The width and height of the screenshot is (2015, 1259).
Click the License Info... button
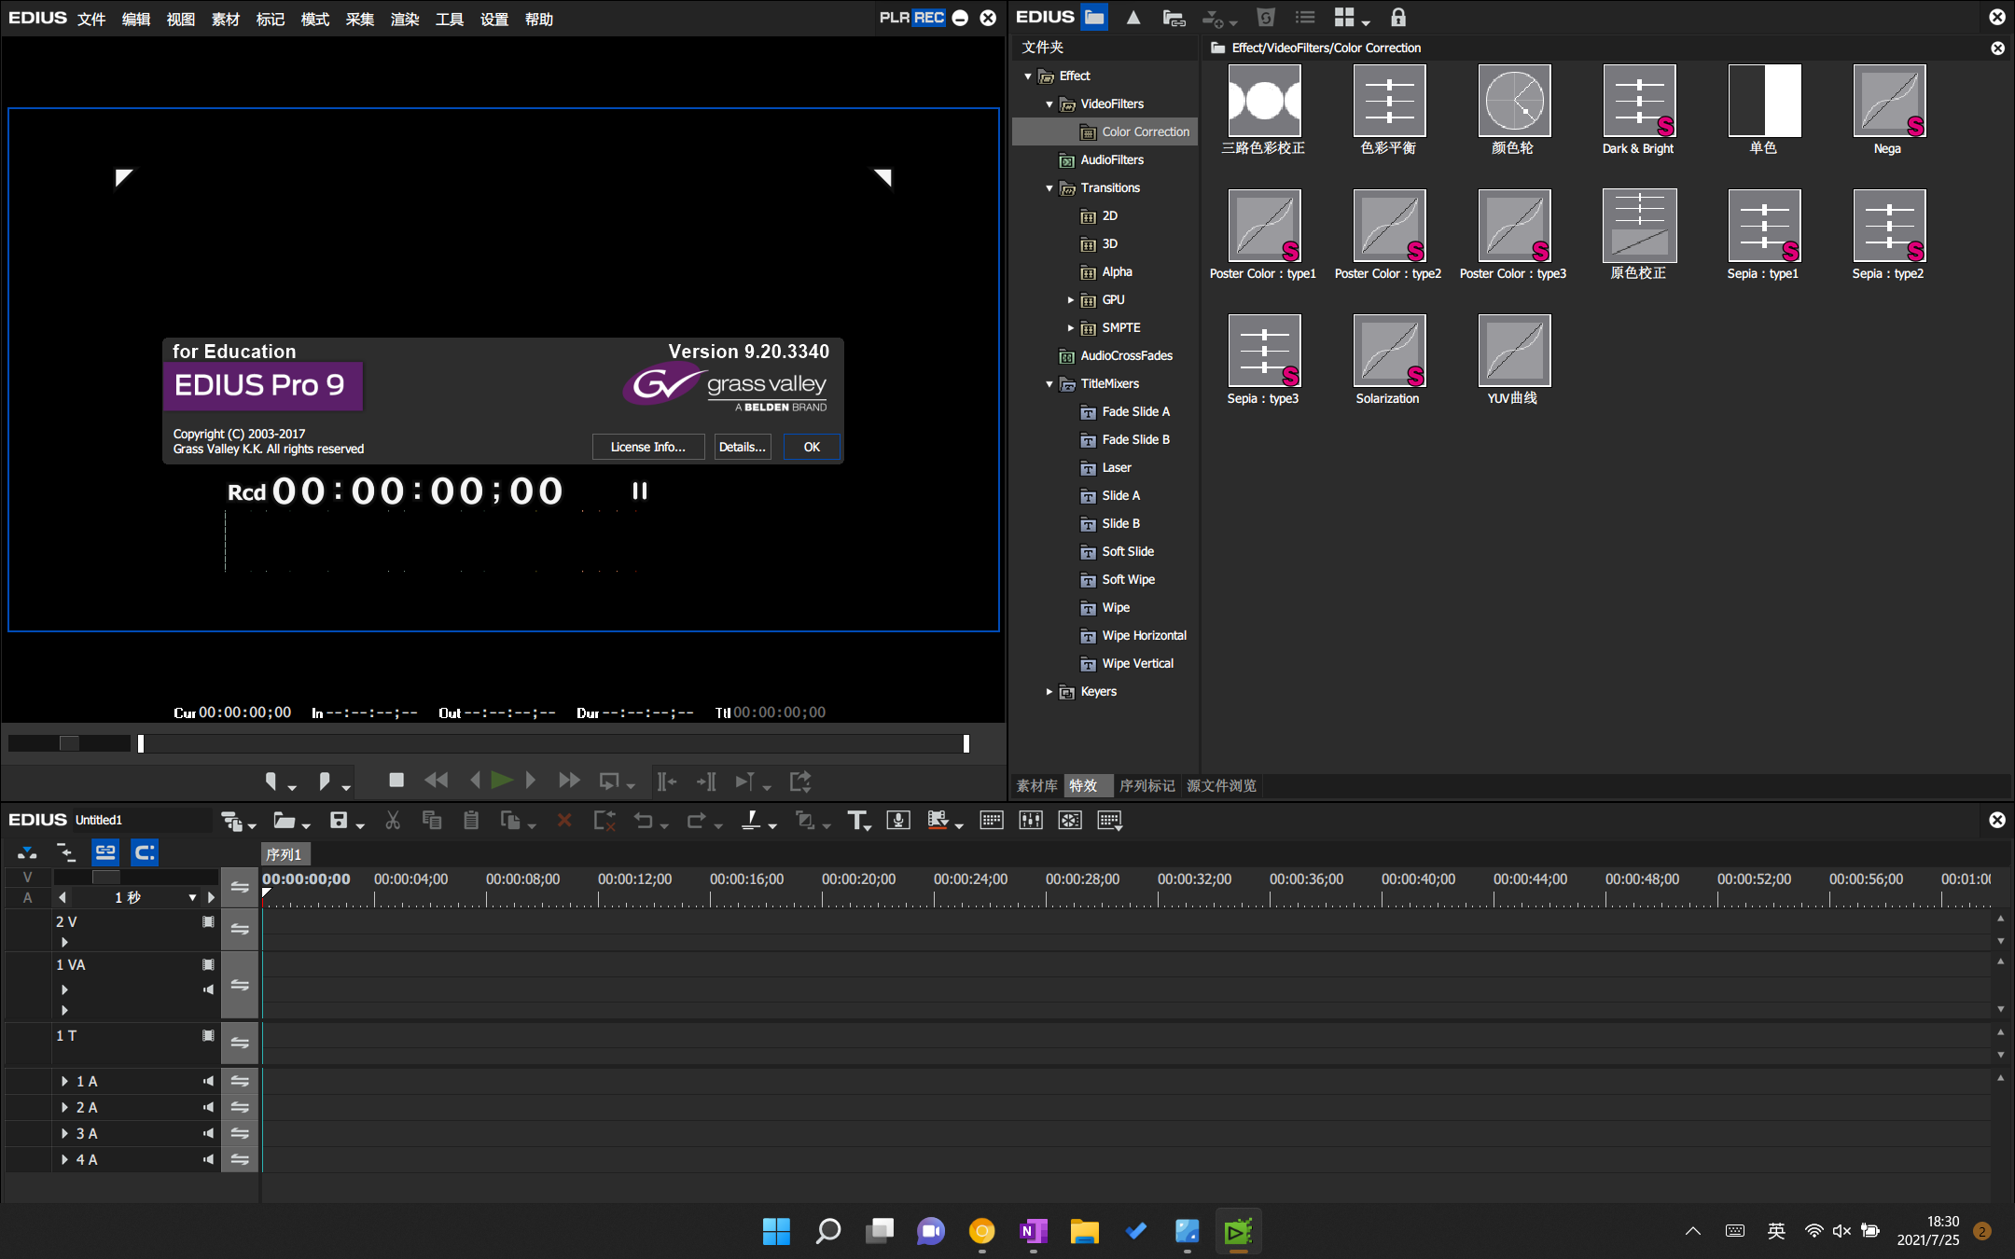click(x=647, y=448)
